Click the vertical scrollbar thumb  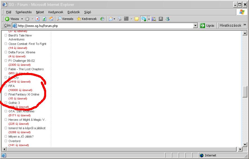coord(245,91)
